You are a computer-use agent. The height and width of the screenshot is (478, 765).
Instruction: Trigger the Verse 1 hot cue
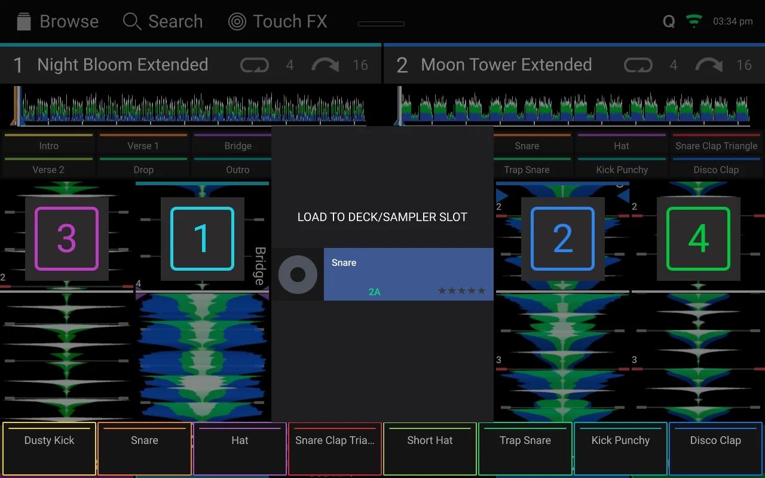(x=143, y=145)
